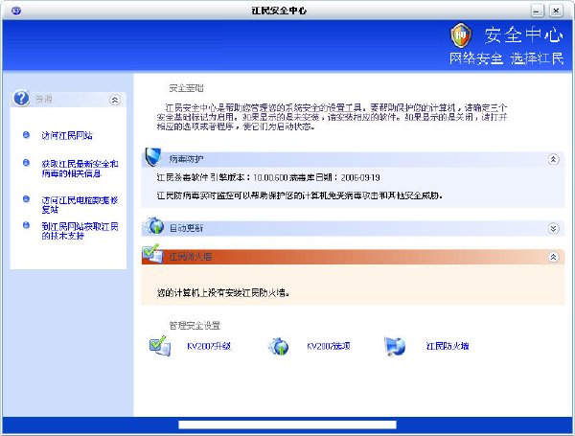Screen dimensions: 575x436
Task: Open the KV2007升级 link
Action: [209, 346]
